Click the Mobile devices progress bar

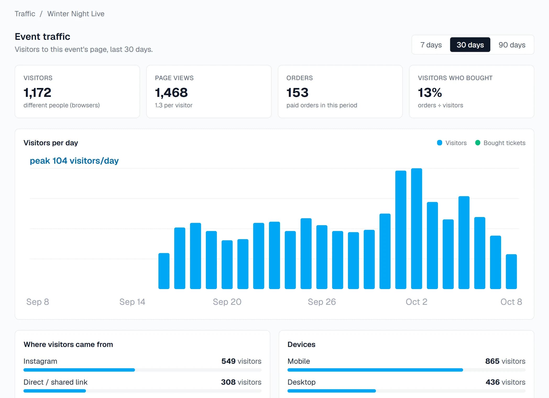(407, 370)
